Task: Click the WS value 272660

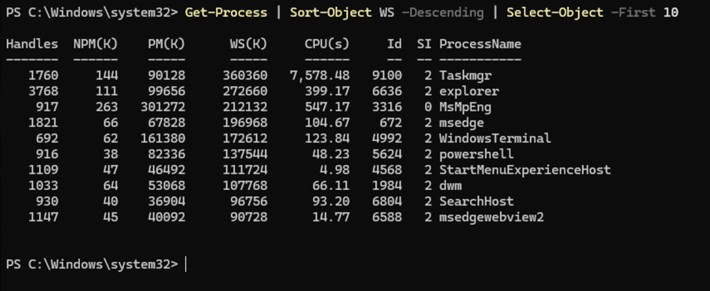Action: point(245,91)
